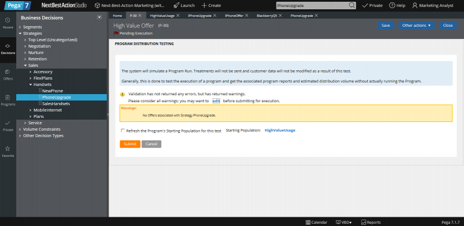The image size is (464, 226).
Task: Cancel the distribution test
Action: pyautogui.click(x=151, y=144)
